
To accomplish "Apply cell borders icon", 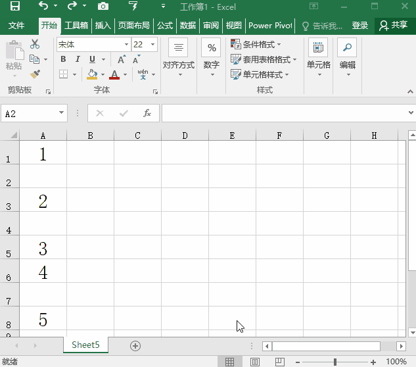I will click(x=63, y=74).
